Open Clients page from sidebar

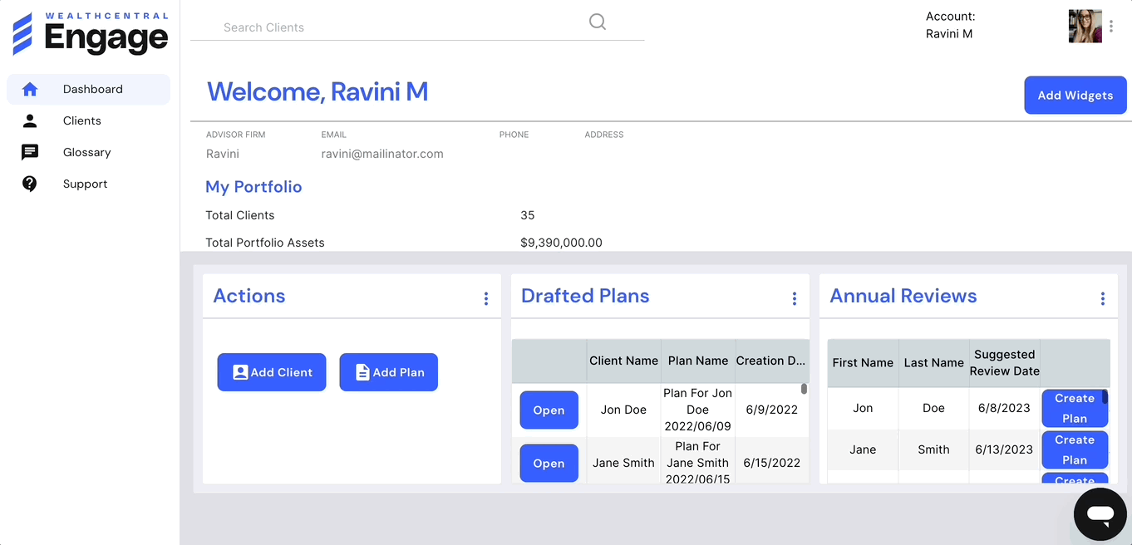tap(88, 120)
